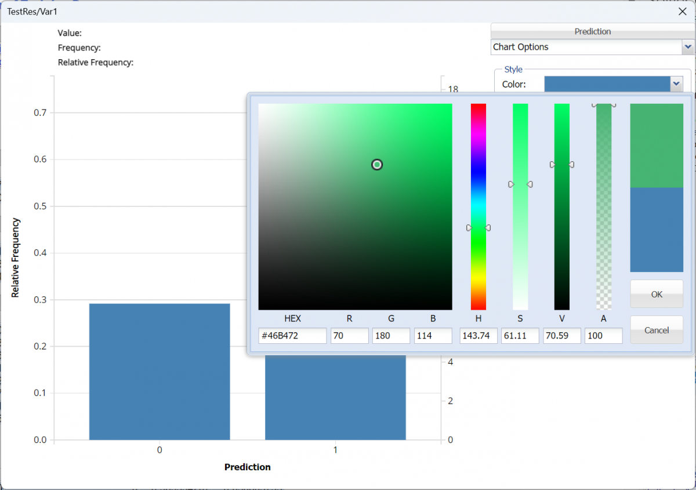The width and height of the screenshot is (696, 490).
Task: Click the S saturation value field
Action: 520,336
